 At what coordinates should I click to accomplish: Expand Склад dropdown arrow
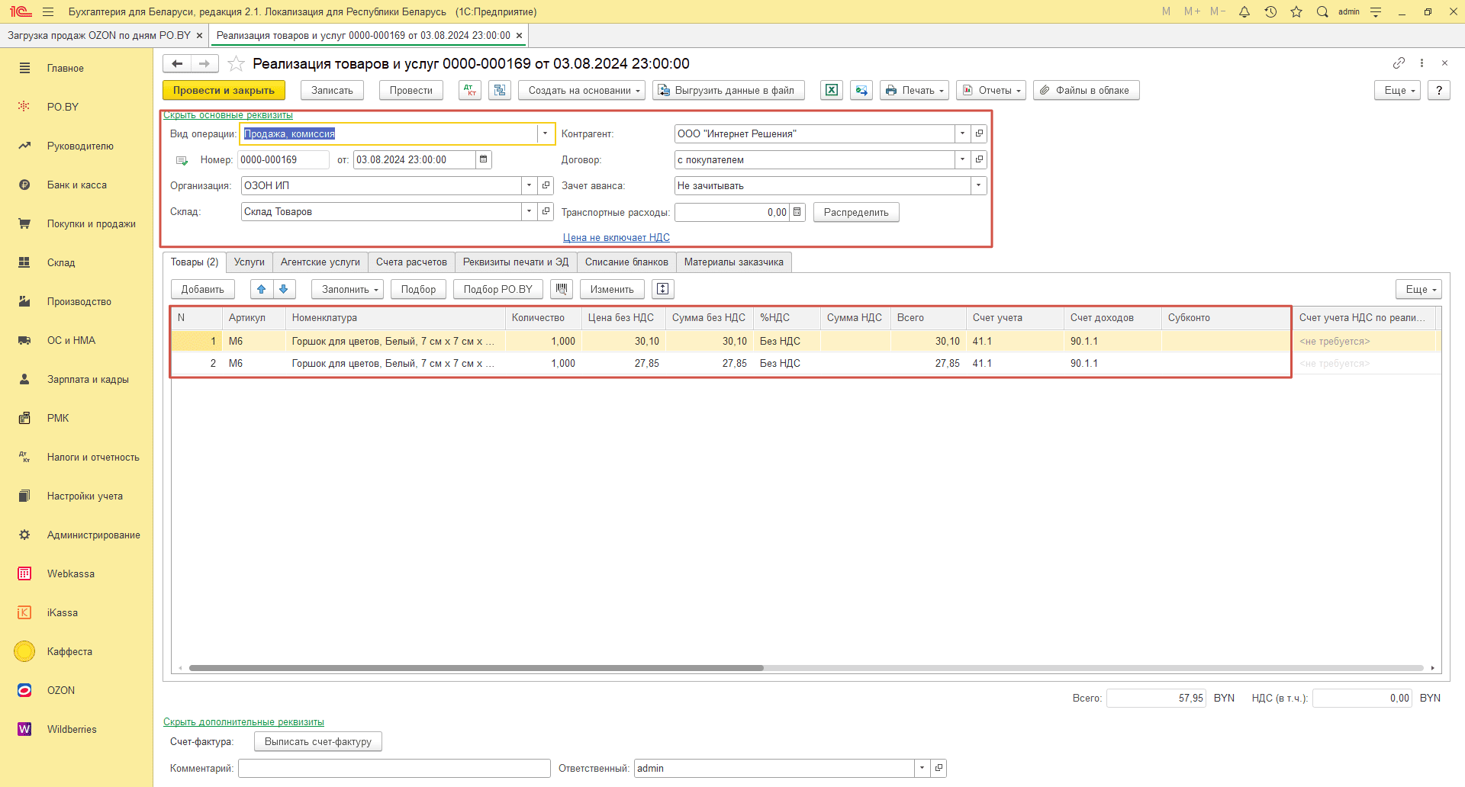pyautogui.click(x=529, y=211)
